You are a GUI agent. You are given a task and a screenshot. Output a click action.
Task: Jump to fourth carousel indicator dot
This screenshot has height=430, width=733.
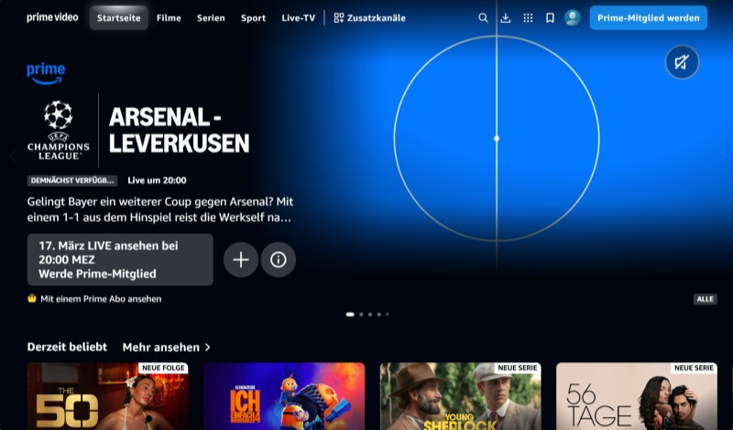(x=378, y=314)
